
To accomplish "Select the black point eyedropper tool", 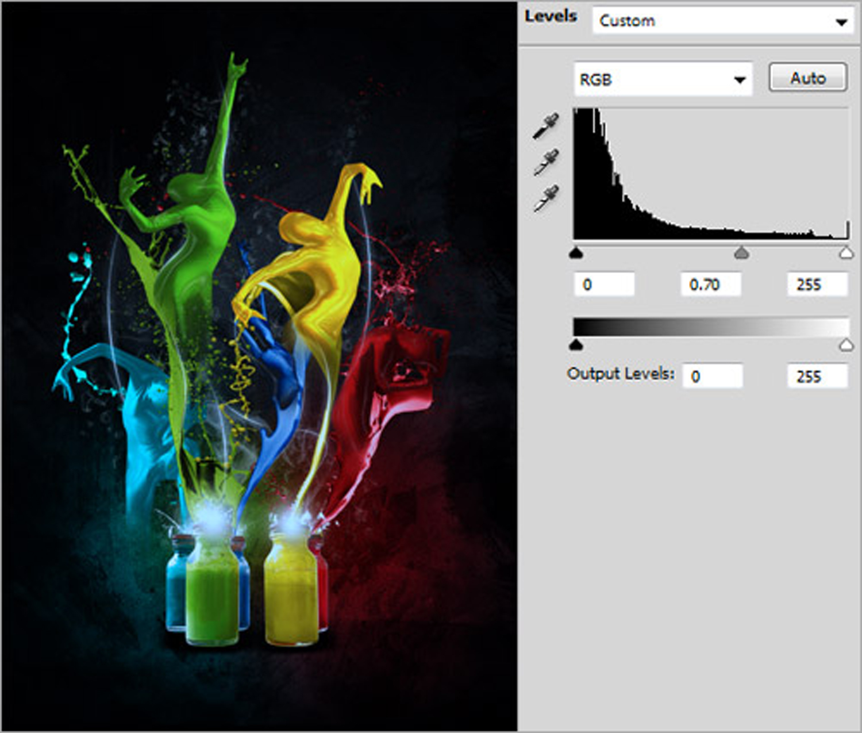I will click(x=545, y=126).
